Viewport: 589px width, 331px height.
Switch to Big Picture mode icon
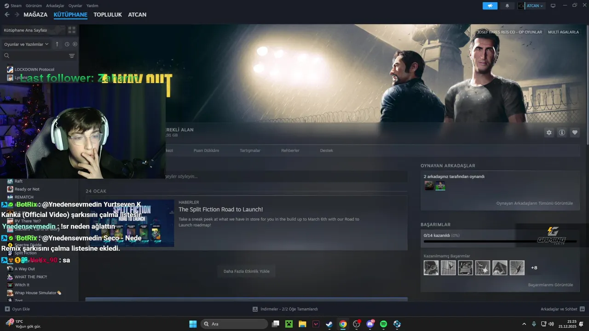click(553, 6)
